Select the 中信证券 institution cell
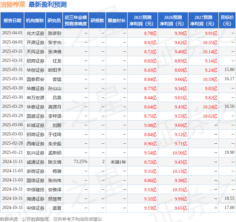The height and width of the screenshot is (222, 236). [35, 208]
